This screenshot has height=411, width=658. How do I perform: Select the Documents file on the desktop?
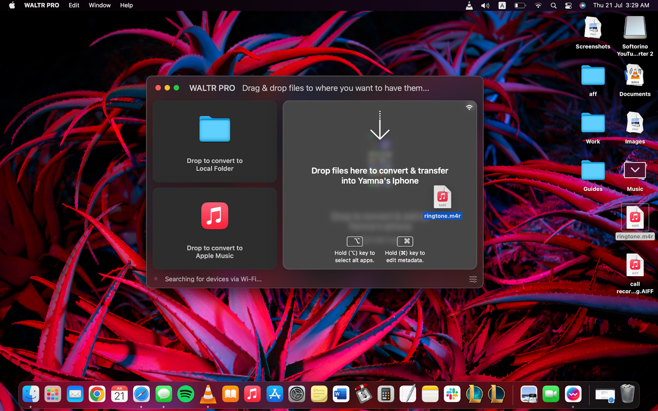(x=635, y=81)
